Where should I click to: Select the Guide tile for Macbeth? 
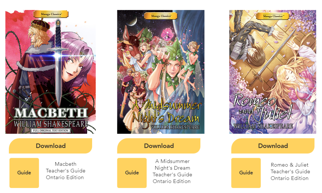tap(24, 173)
